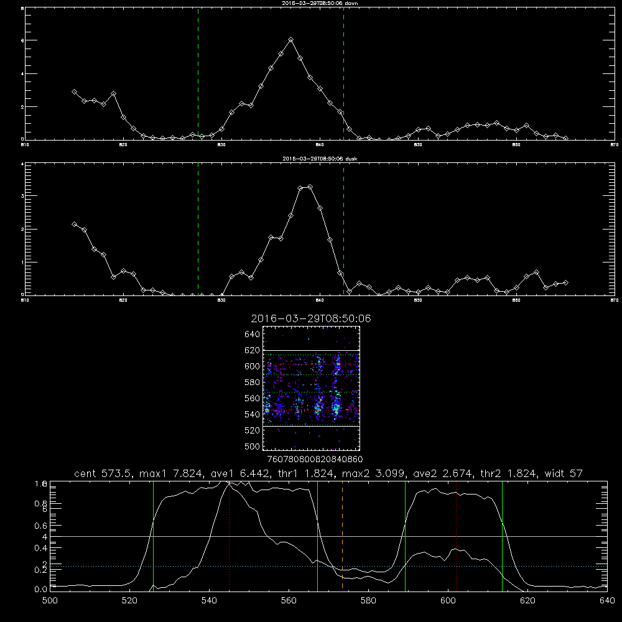Click the left green dashed line in dusk plot
The width and height of the screenshot is (622, 622).
pyautogui.click(x=198, y=229)
